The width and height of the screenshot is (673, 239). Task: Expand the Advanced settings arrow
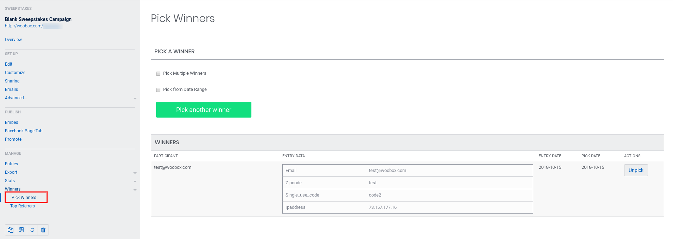click(x=135, y=99)
